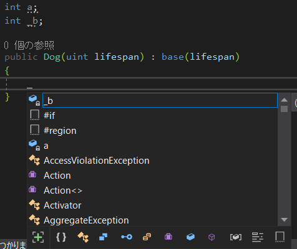Viewport: 297px width, 249px height.
Task: Click the completion list scroll-down arrow
Action: pyautogui.click(x=284, y=220)
